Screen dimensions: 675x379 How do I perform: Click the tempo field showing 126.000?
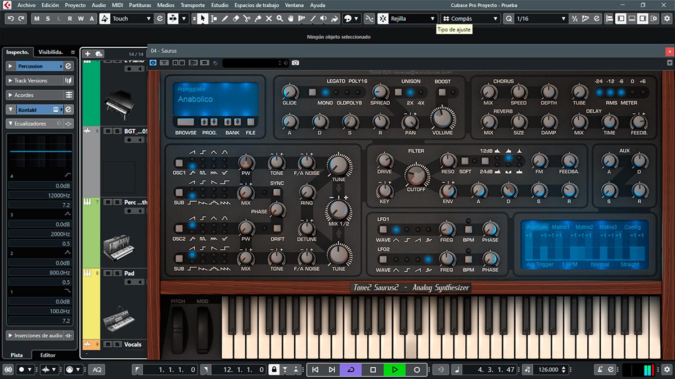pyautogui.click(x=547, y=369)
